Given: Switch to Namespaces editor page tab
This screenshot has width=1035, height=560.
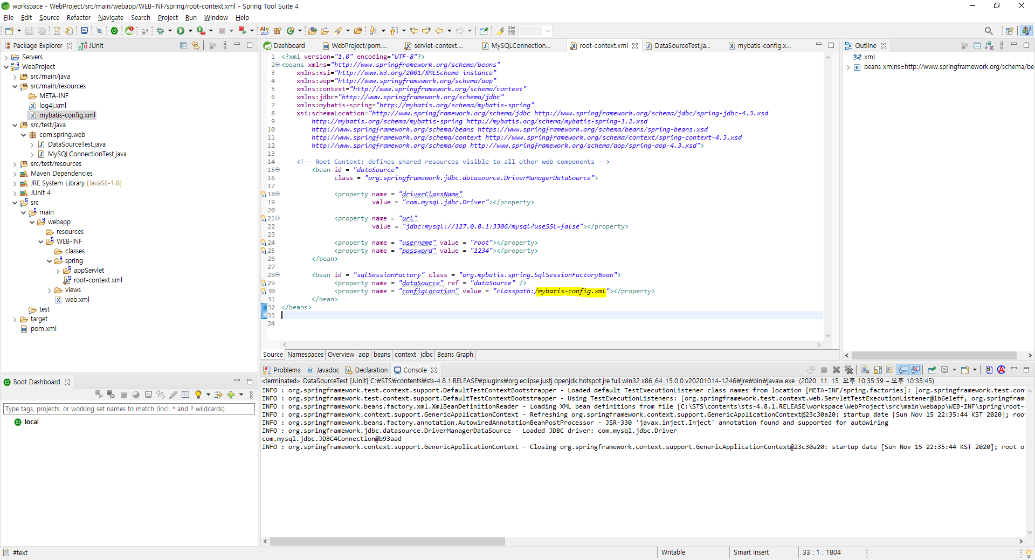Looking at the screenshot, I should click(x=305, y=355).
